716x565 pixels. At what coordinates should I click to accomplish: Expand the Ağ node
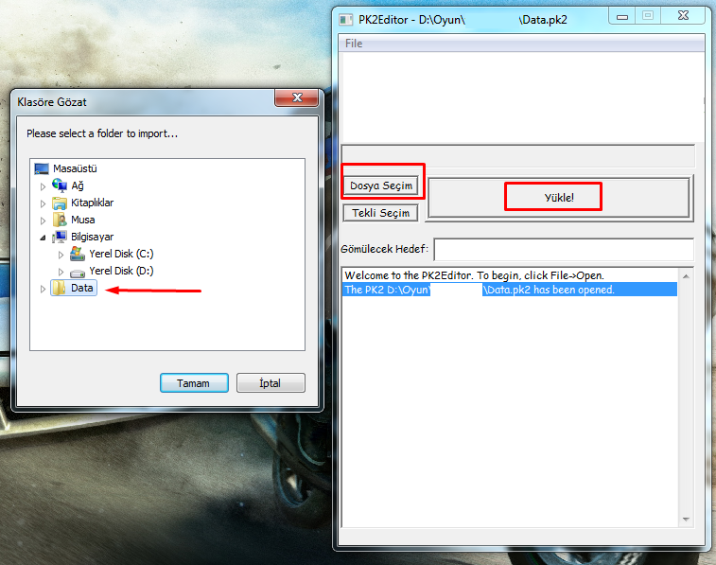tap(43, 186)
